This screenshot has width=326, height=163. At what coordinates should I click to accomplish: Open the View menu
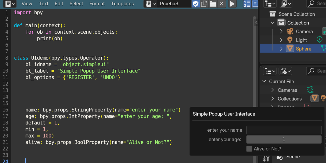click(27, 4)
